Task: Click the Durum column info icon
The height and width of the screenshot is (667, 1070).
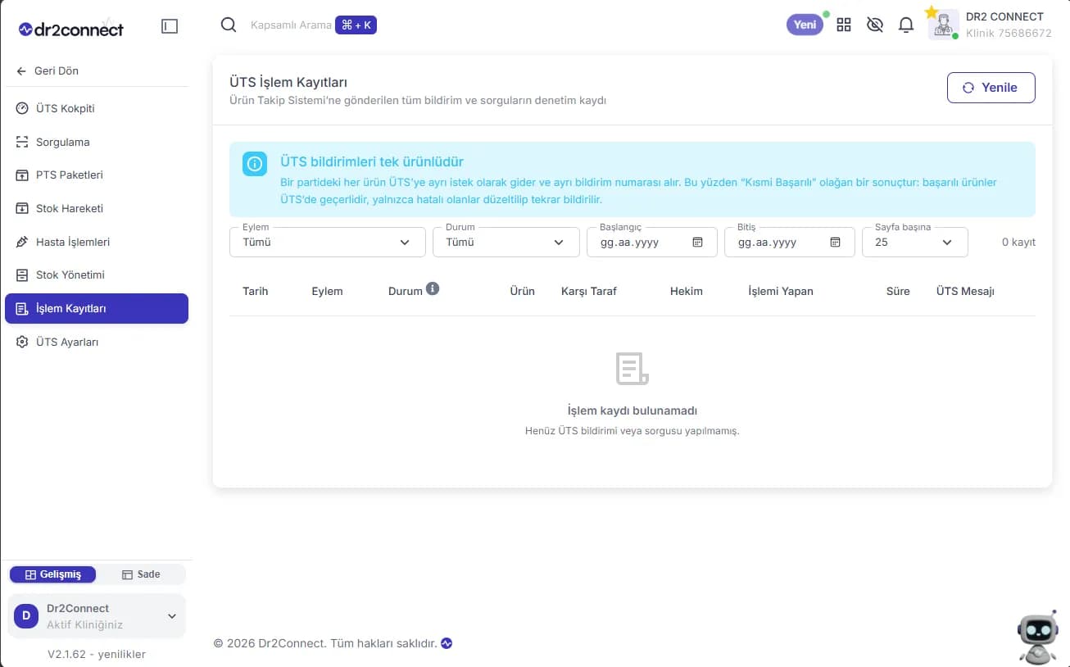Action: click(433, 288)
